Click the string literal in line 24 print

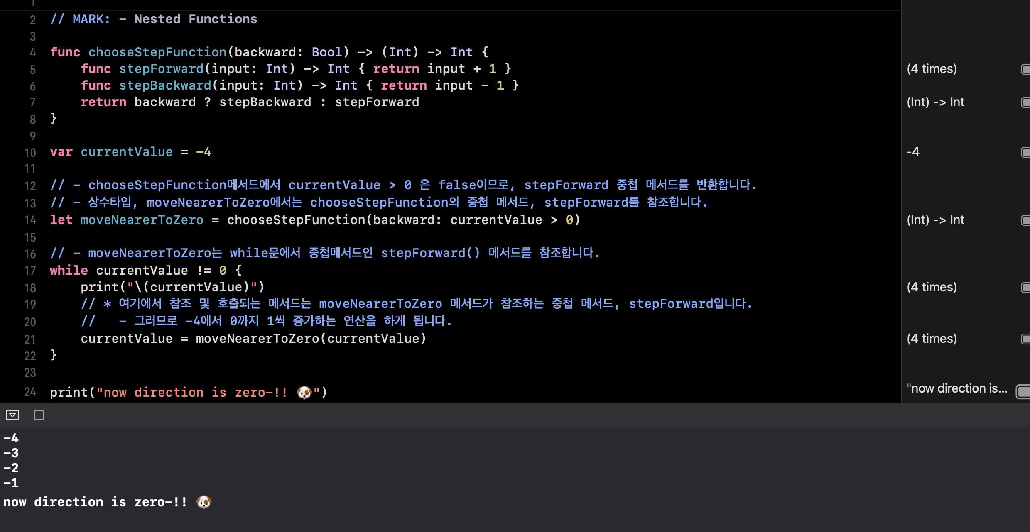(208, 393)
